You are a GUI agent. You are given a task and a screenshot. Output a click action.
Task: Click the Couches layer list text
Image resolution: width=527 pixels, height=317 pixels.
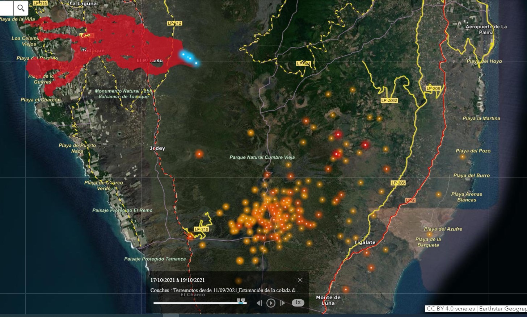pos(225,290)
